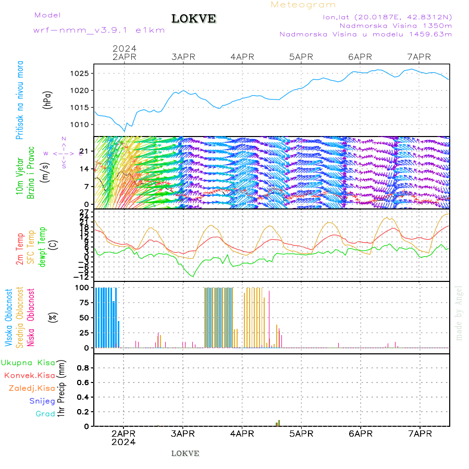Click the green "Ukupna Kisa" legend label
Viewport: 469px width, 469px height.
pyautogui.click(x=28, y=363)
